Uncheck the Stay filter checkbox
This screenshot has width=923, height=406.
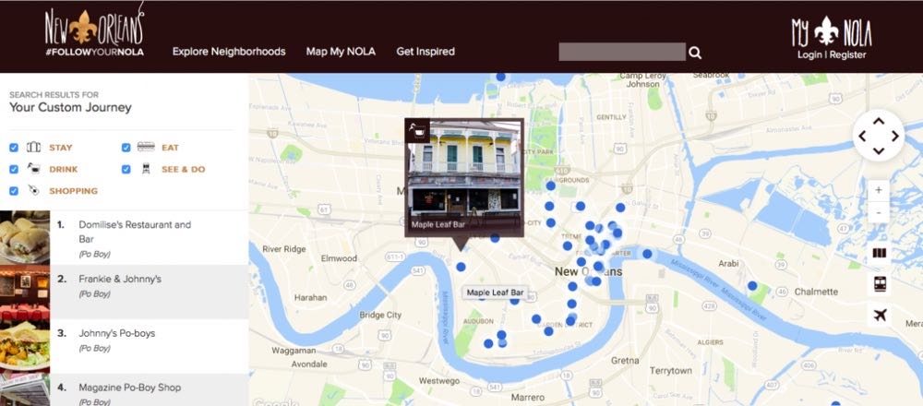click(14, 148)
